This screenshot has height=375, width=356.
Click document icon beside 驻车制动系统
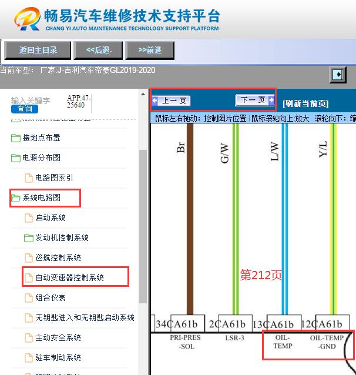click(x=29, y=358)
